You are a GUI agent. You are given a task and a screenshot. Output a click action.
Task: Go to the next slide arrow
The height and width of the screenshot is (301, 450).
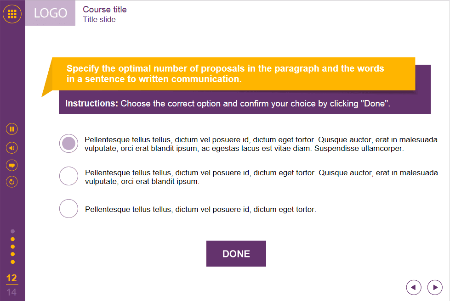[435, 287]
